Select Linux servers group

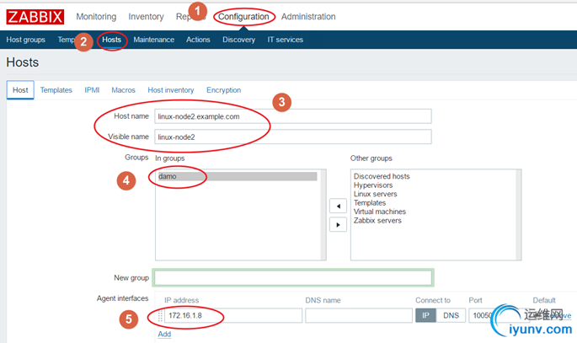pyautogui.click(x=376, y=194)
